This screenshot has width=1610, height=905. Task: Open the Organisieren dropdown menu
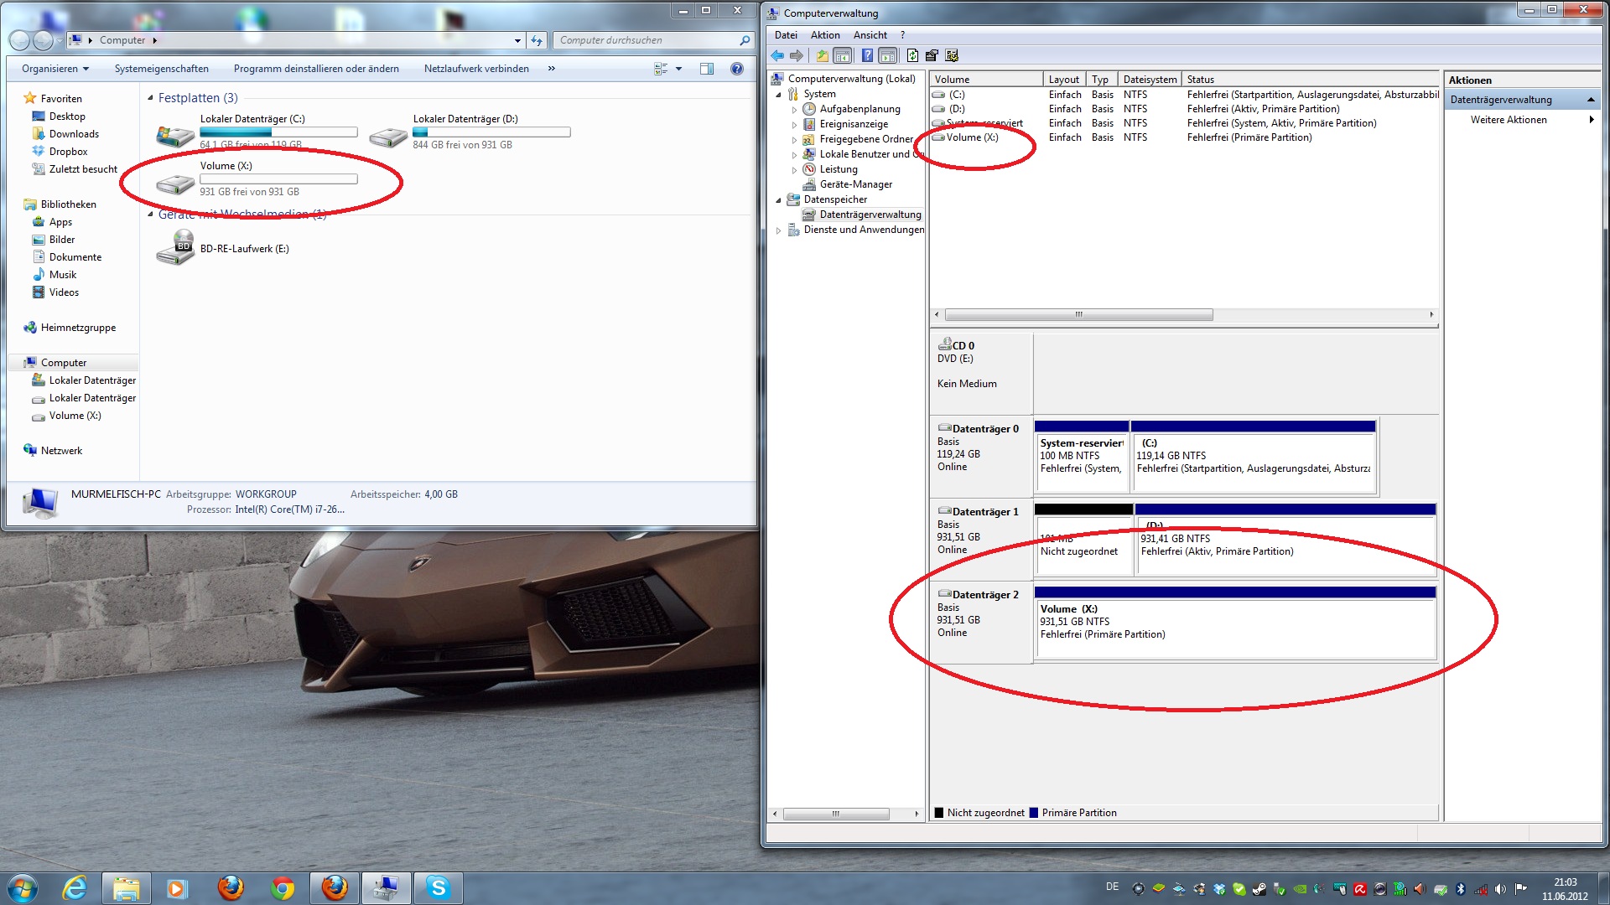[x=55, y=69]
